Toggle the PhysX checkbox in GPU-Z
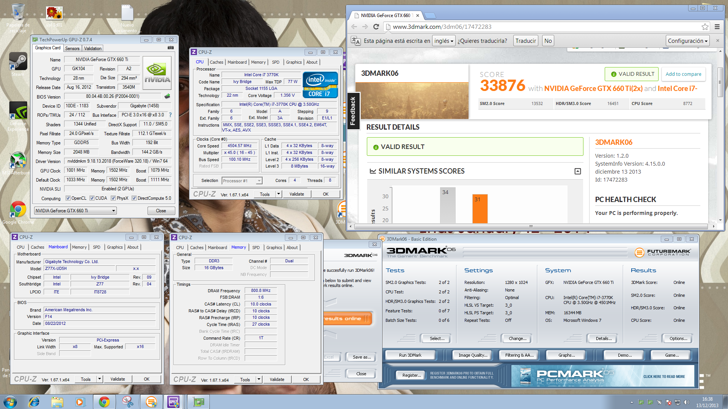Screen dimensions: 728x409 pos(113,198)
